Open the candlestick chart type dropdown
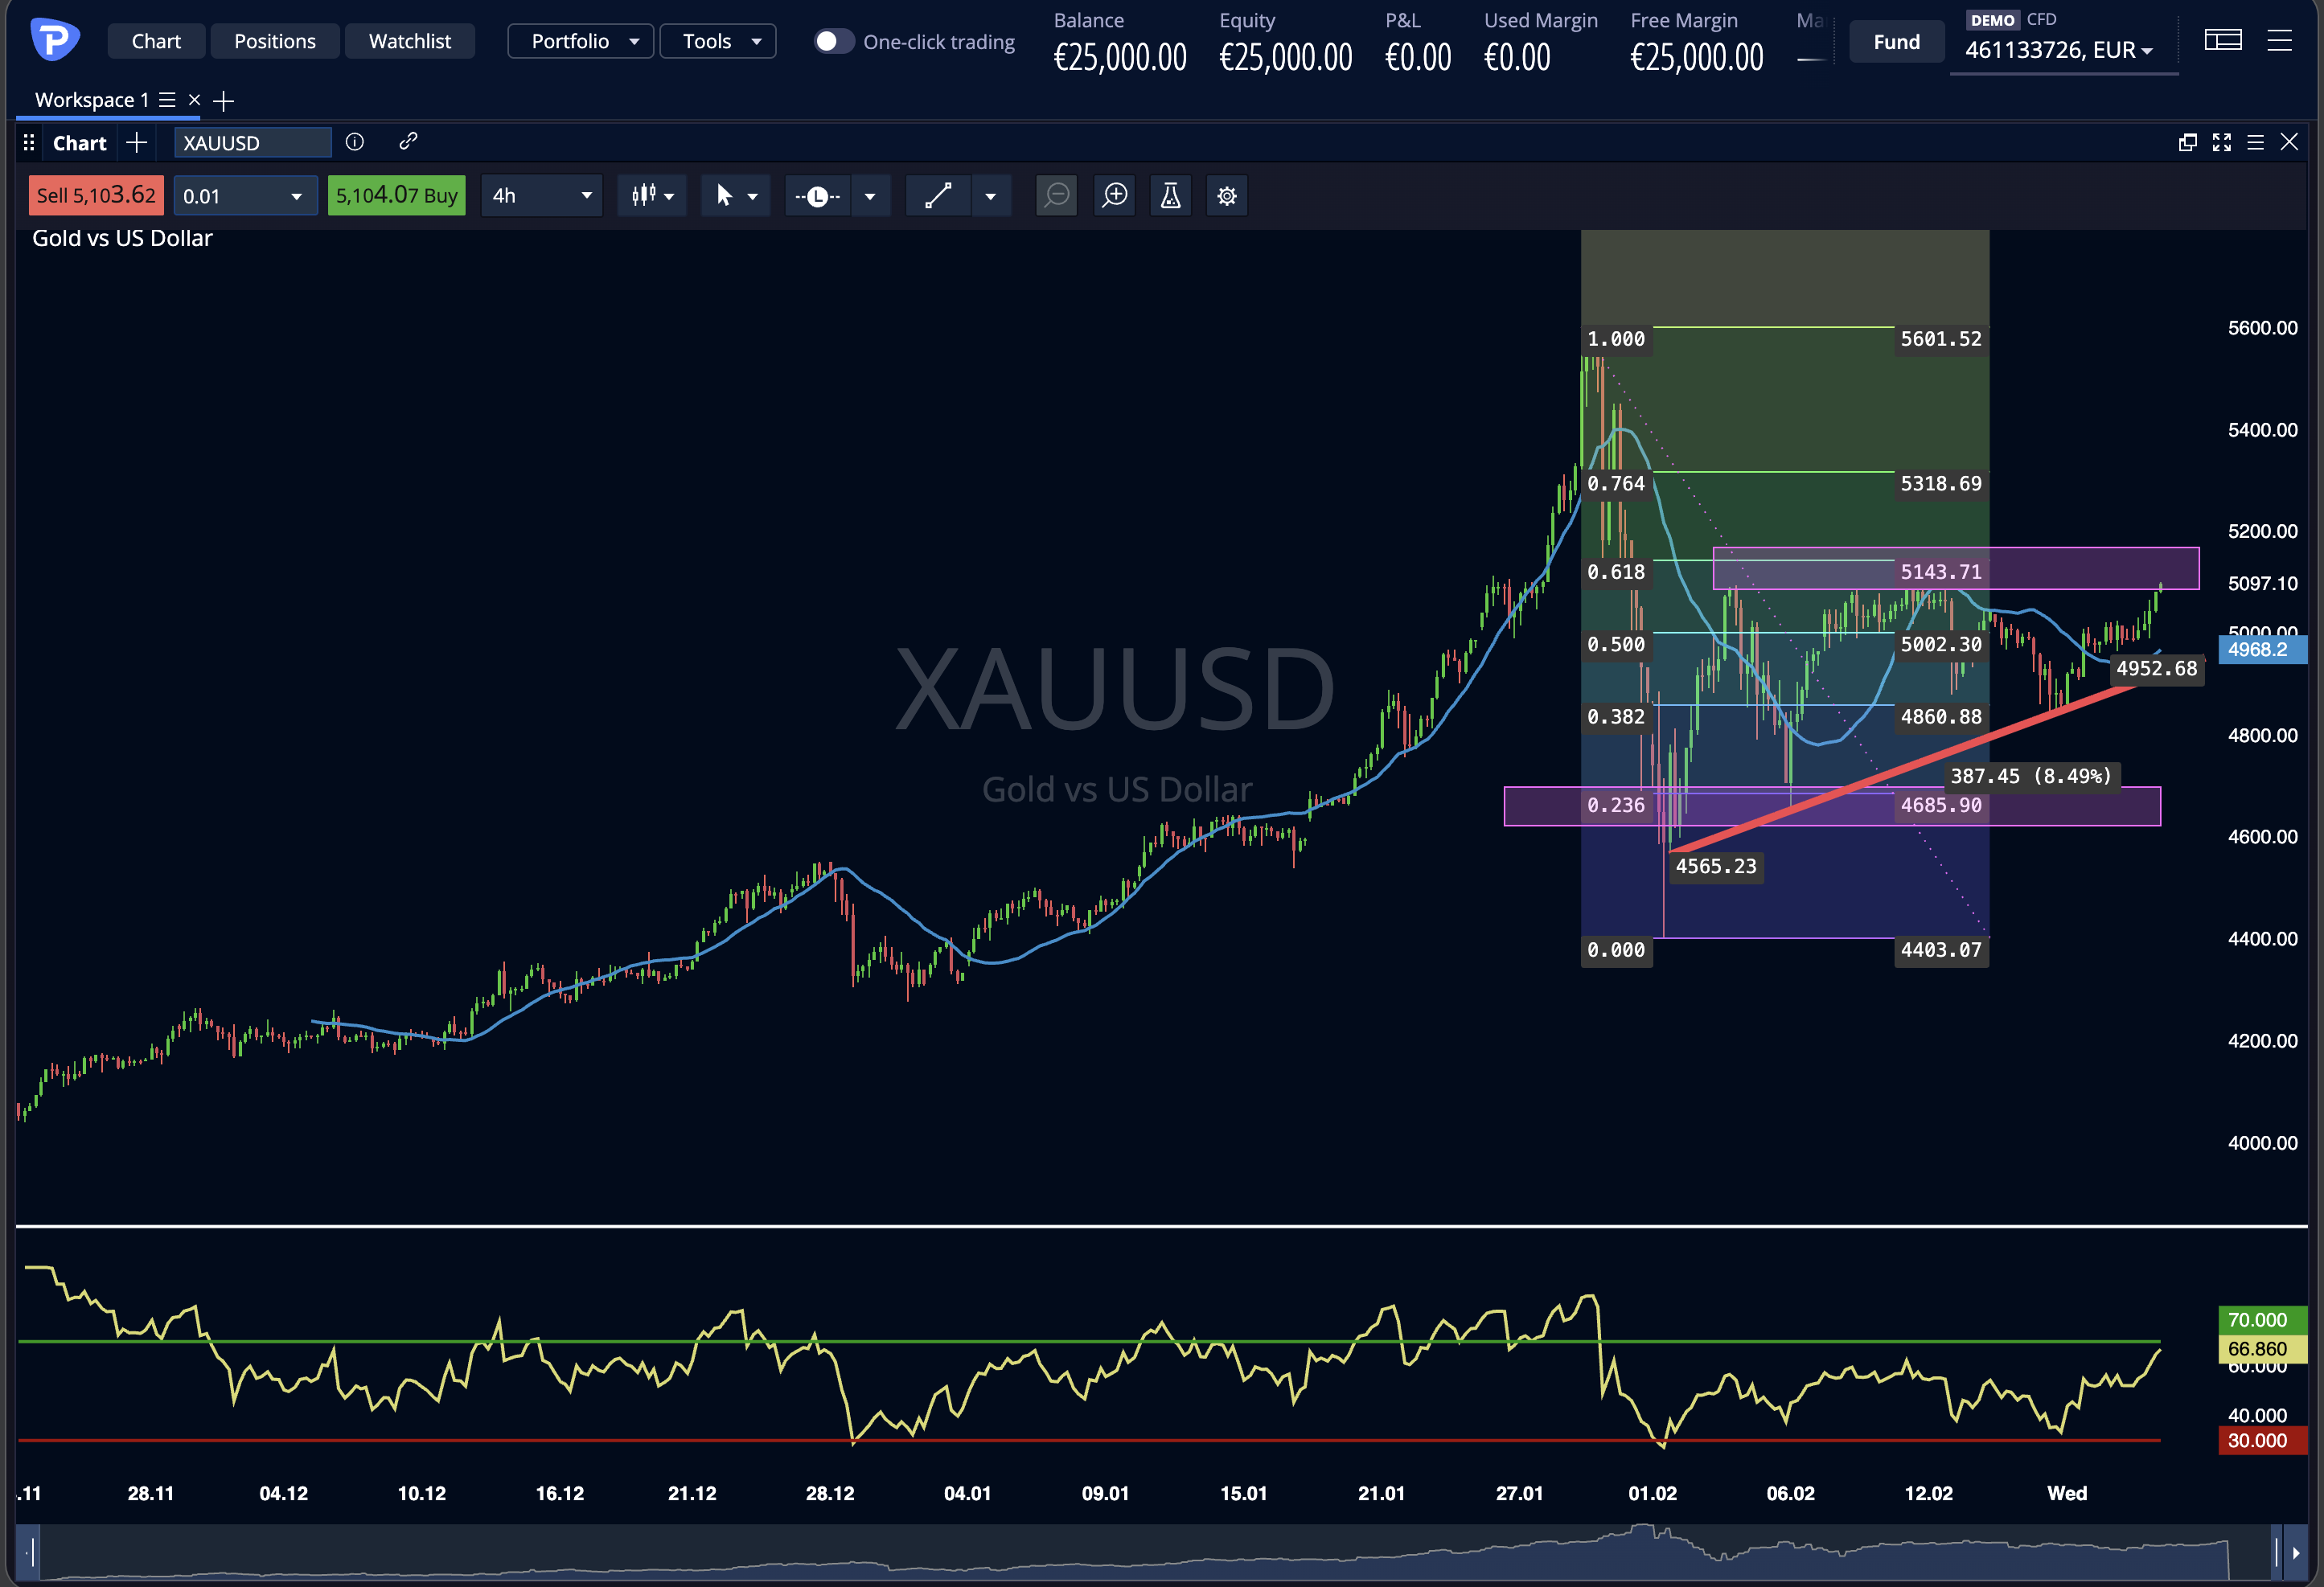 (x=652, y=195)
